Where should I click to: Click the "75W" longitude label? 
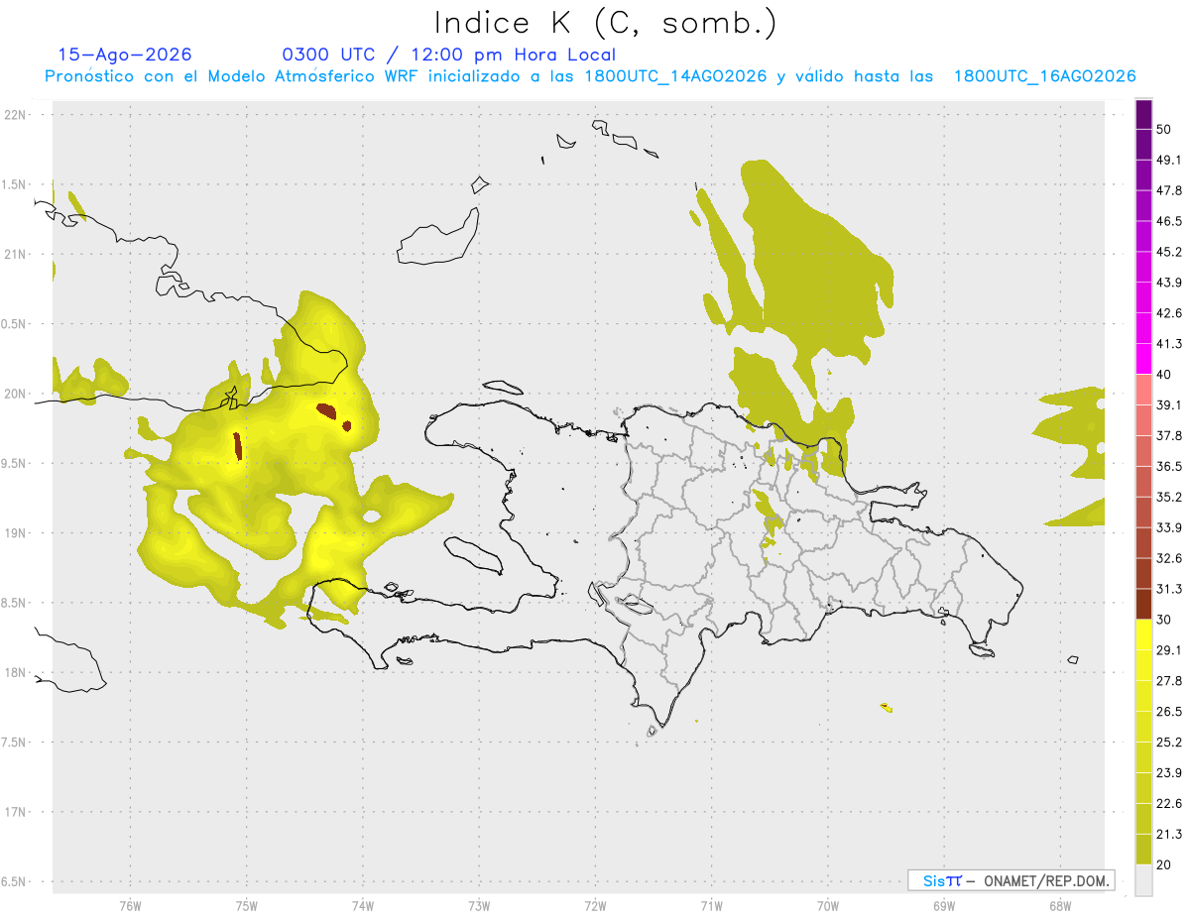(246, 905)
